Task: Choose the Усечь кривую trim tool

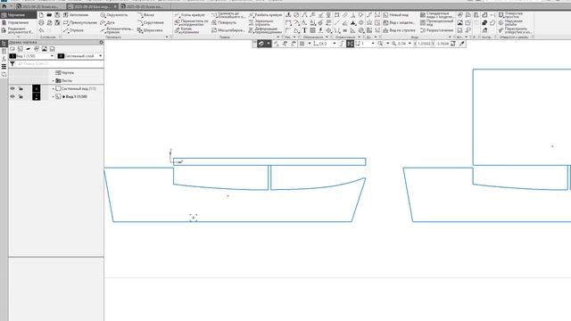Action: pos(190,15)
